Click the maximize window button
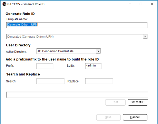Screen dimensions: 158x124 point(141,4)
